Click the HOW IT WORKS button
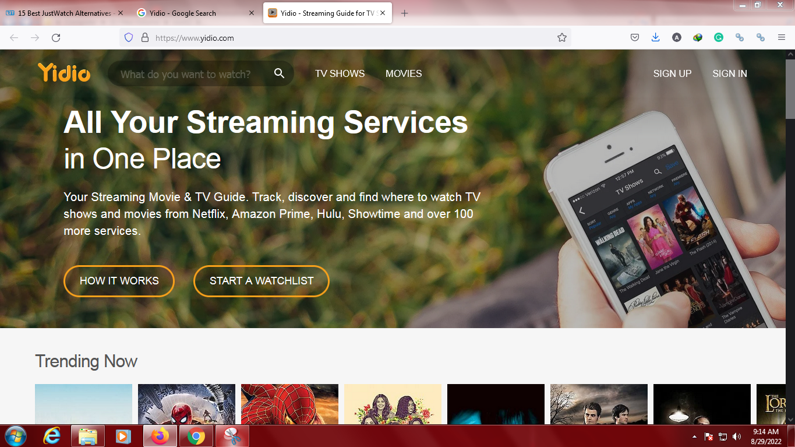Screen dimensions: 795x447 tap(119, 281)
